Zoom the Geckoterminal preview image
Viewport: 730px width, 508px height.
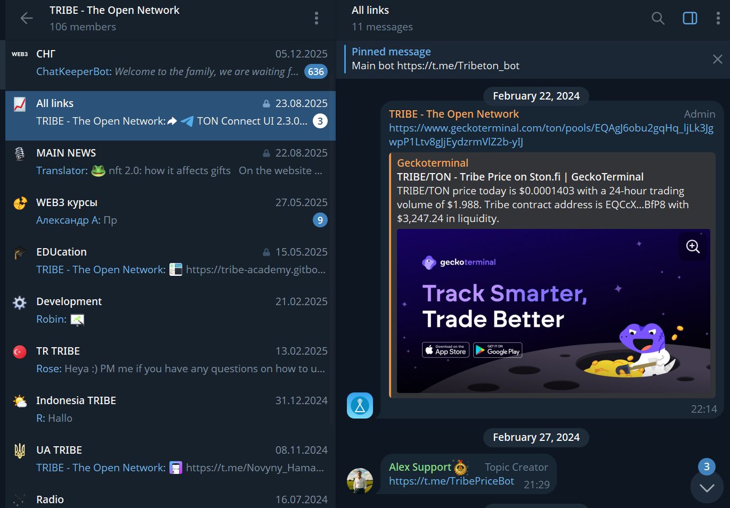pyautogui.click(x=693, y=247)
